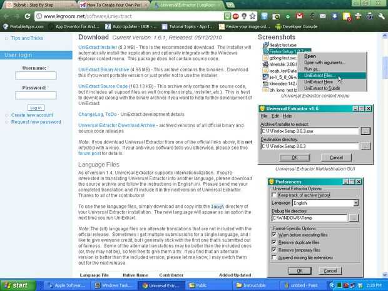Viewport: 388px width, 291px height.
Task: Open the Windows start menu
Action: click(18, 285)
